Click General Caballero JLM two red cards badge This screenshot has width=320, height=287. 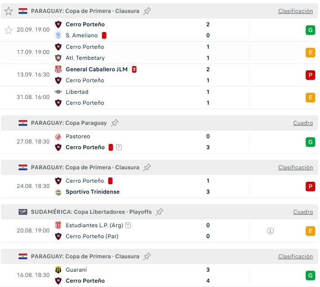[x=134, y=69]
